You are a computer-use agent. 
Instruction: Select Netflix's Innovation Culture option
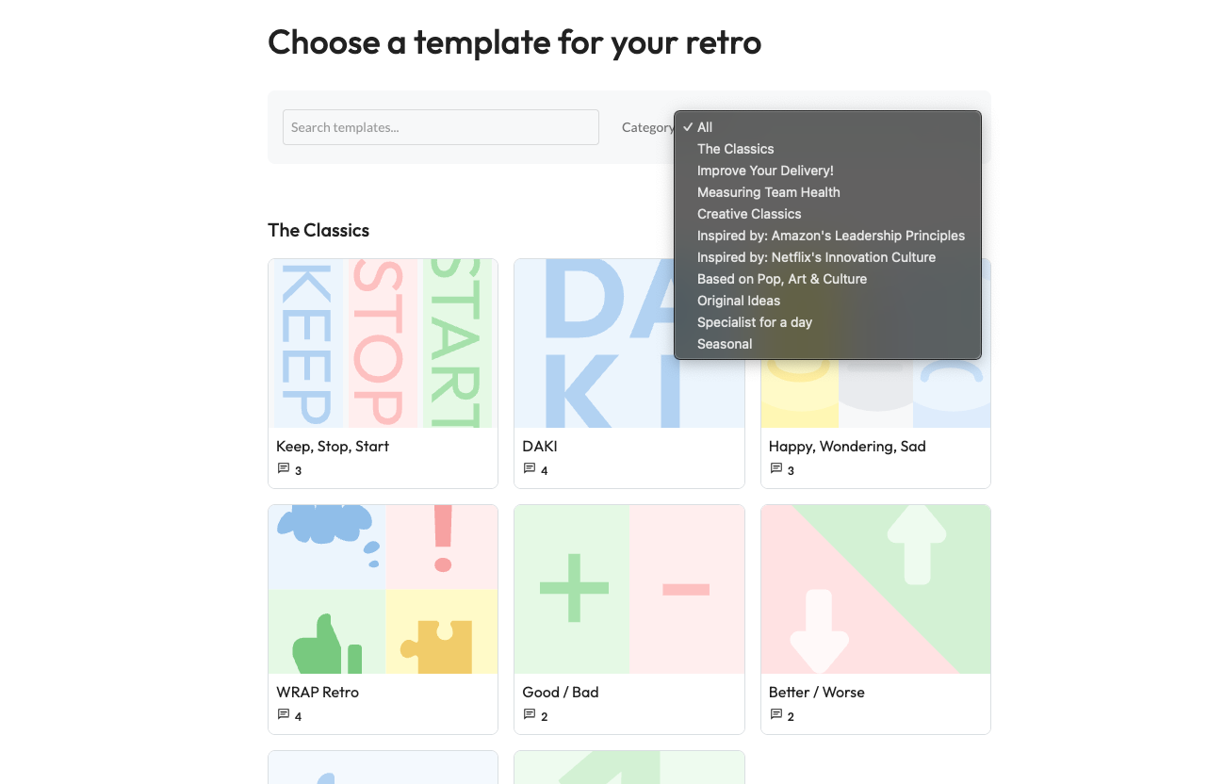816,257
